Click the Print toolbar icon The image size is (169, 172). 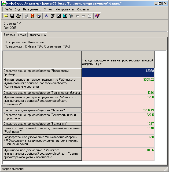click(19, 16)
